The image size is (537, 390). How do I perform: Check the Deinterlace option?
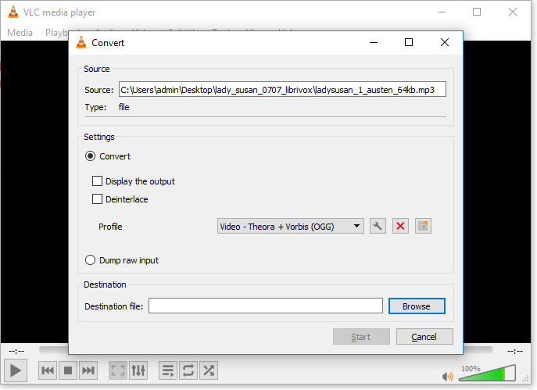(98, 199)
